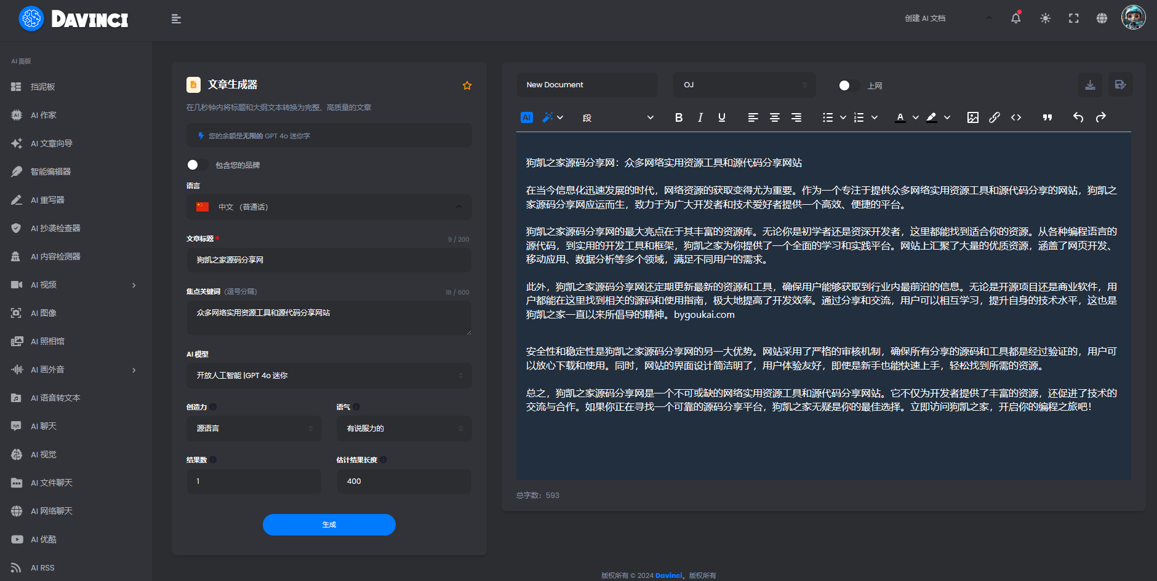Expand bullet list style options
This screenshot has width=1157, height=581.
click(843, 117)
